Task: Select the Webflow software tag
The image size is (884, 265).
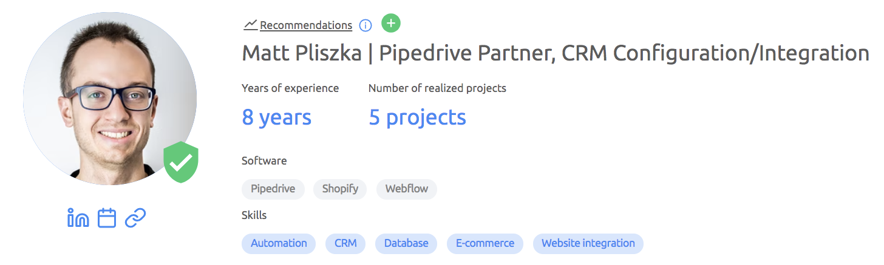Action: point(406,189)
